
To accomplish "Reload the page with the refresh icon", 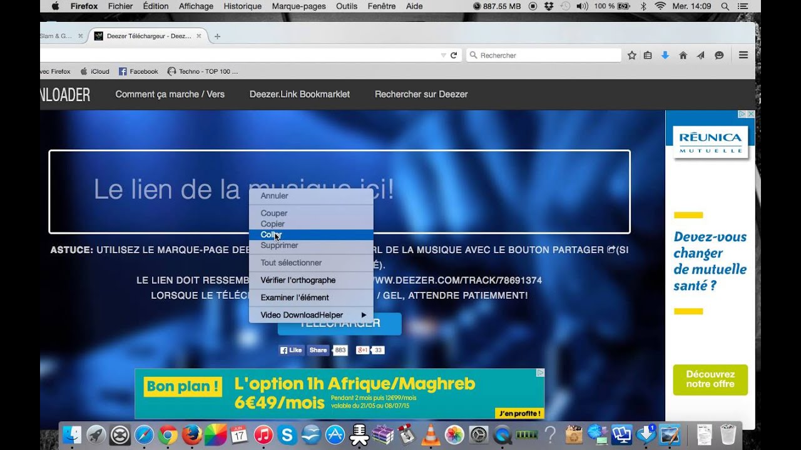I will (x=454, y=55).
